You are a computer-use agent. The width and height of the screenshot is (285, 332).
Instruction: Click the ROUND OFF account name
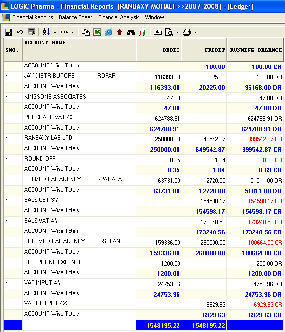click(39, 159)
